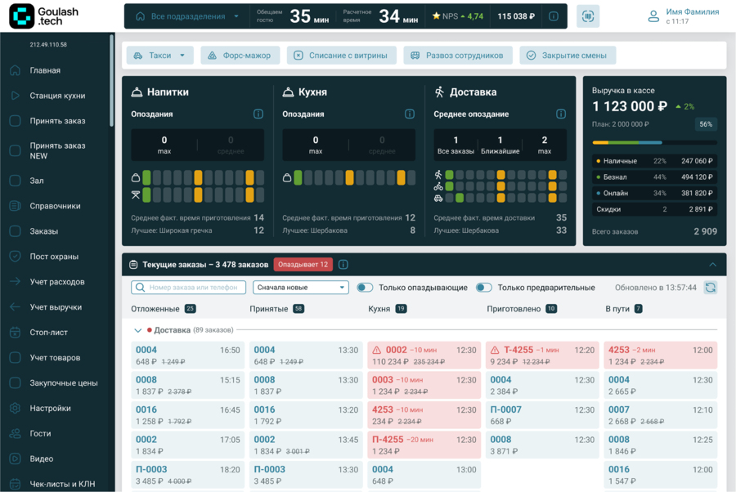Collapse the Доставка orders group

click(x=137, y=330)
